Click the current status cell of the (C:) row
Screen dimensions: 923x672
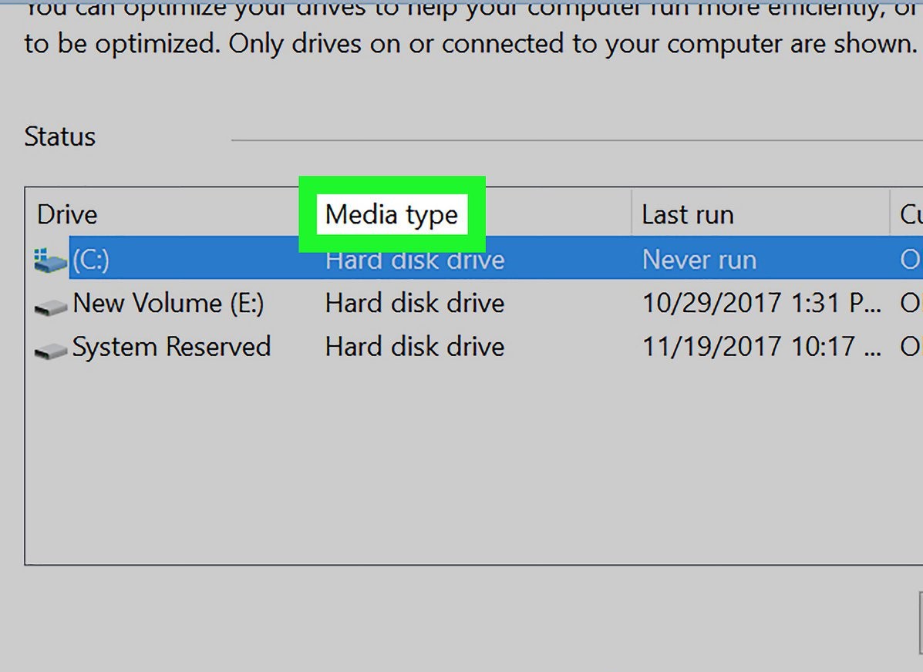(910, 260)
